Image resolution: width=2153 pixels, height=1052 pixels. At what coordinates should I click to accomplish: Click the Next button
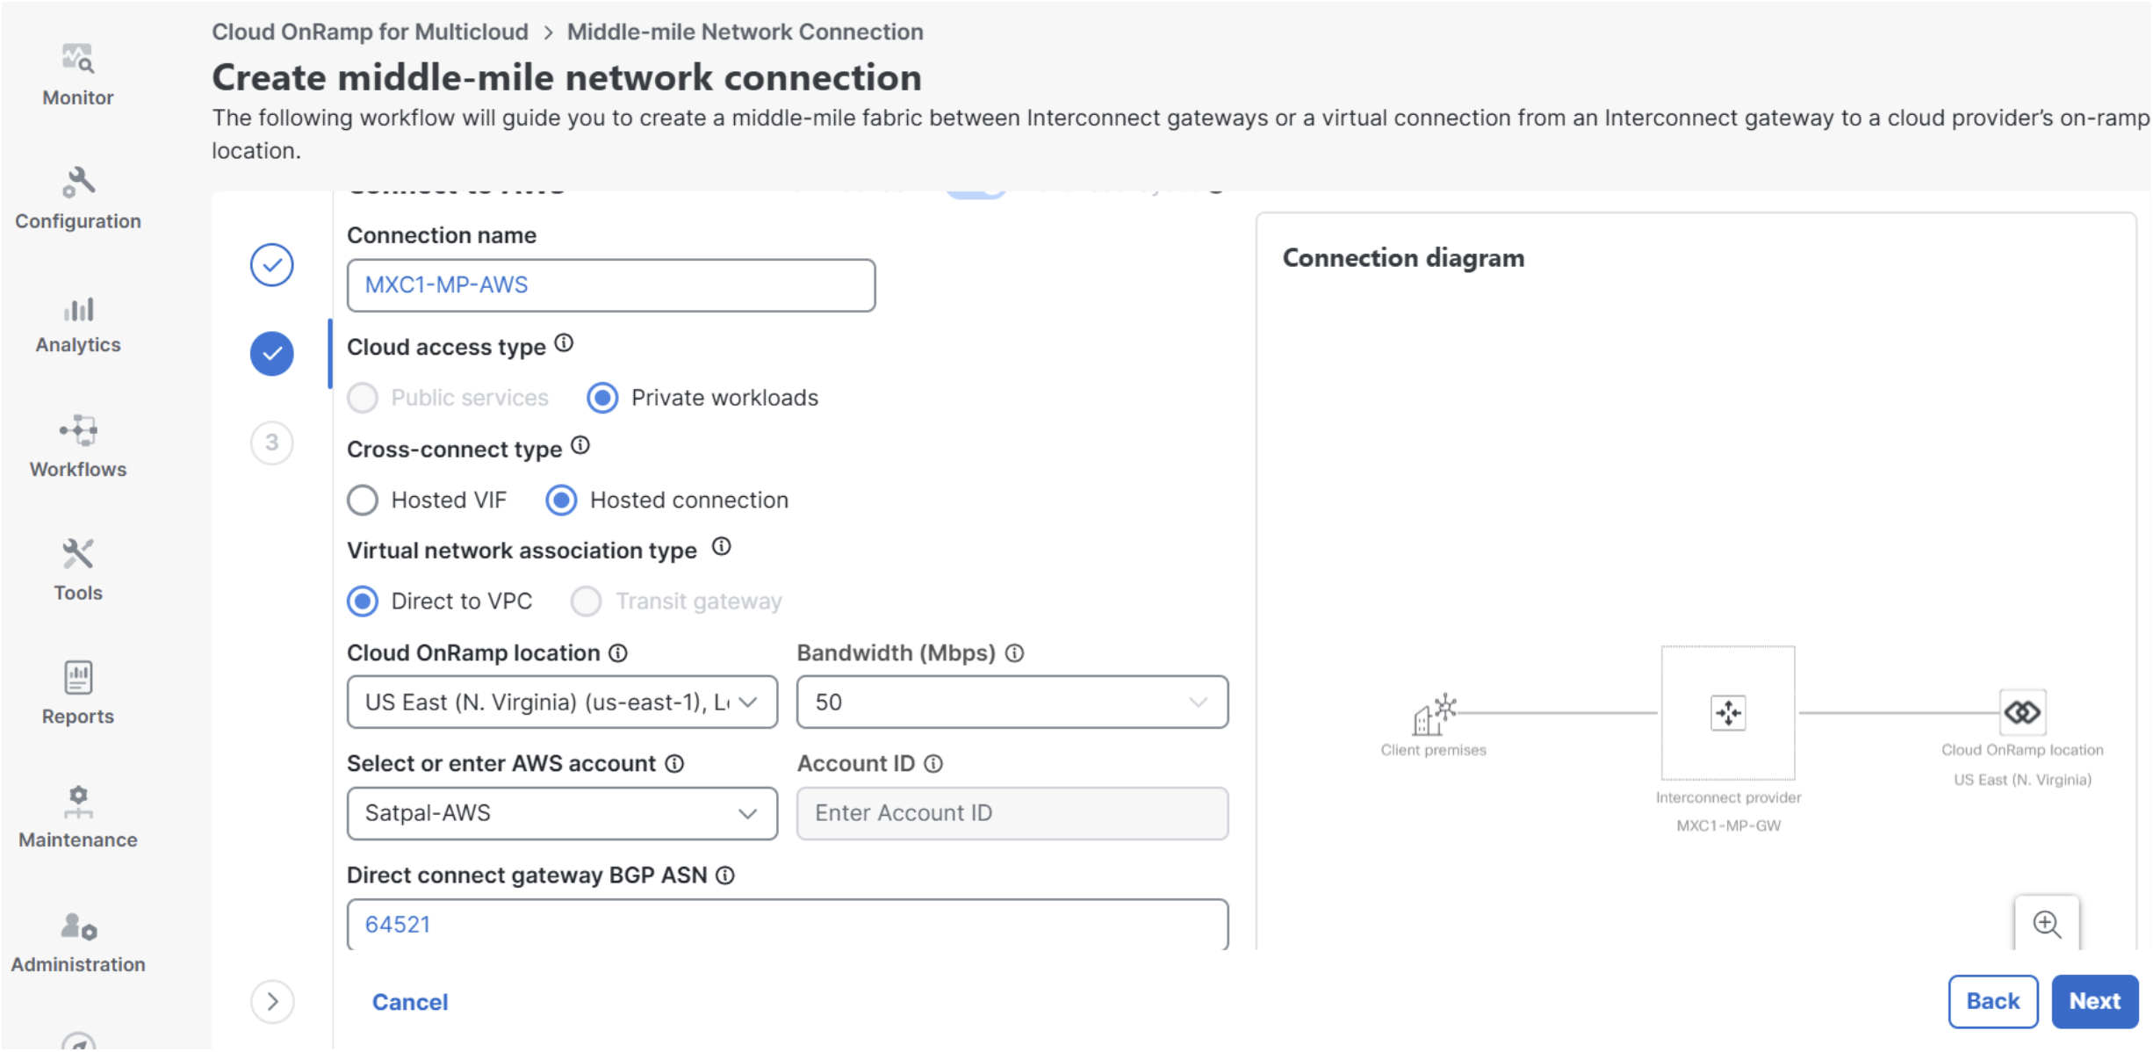coord(2095,1002)
